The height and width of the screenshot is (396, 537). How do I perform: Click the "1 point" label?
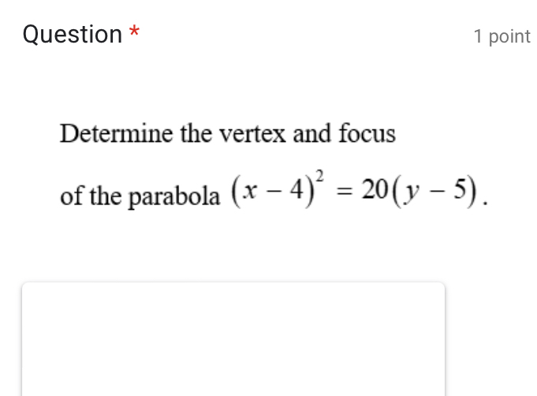pyautogui.click(x=502, y=36)
